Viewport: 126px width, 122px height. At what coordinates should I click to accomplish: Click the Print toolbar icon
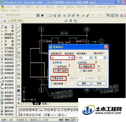(65, 15)
